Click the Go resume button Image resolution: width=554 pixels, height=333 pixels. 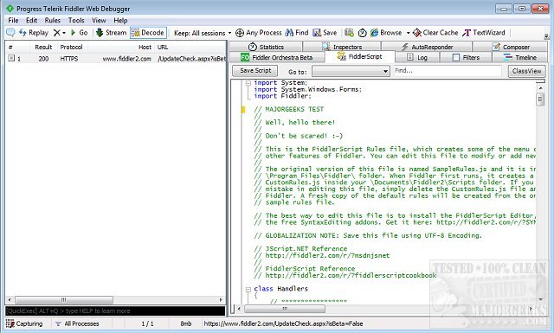79,33
